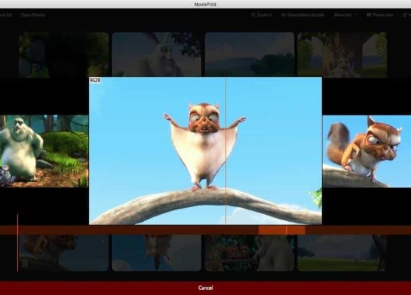Click the dimmed first thumbnail in the bottom row
Image resolution: width=411 pixels, height=295 pixels.
pyautogui.click(x=64, y=253)
